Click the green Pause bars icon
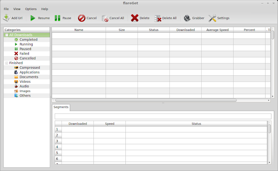This screenshot has width=278, height=171. [x=57, y=18]
